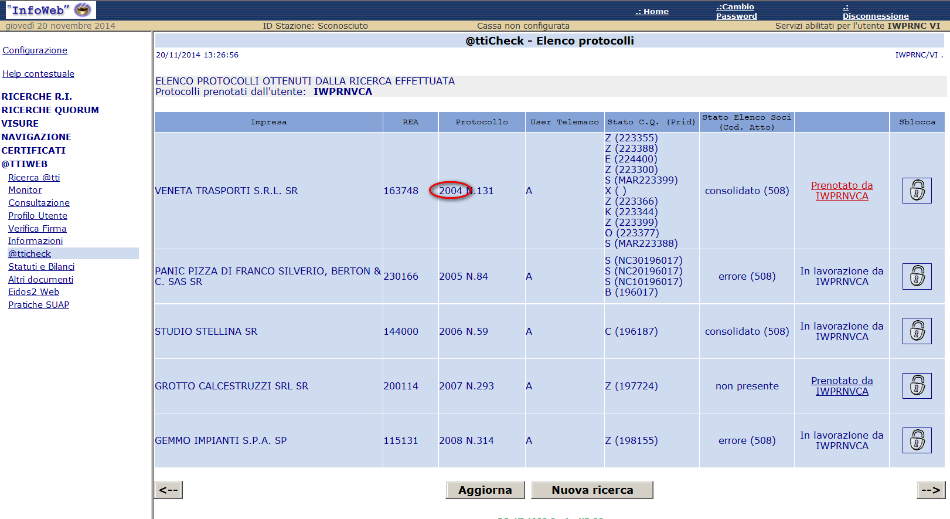Open Profilo Utente link
The image size is (950, 519).
point(38,216)
